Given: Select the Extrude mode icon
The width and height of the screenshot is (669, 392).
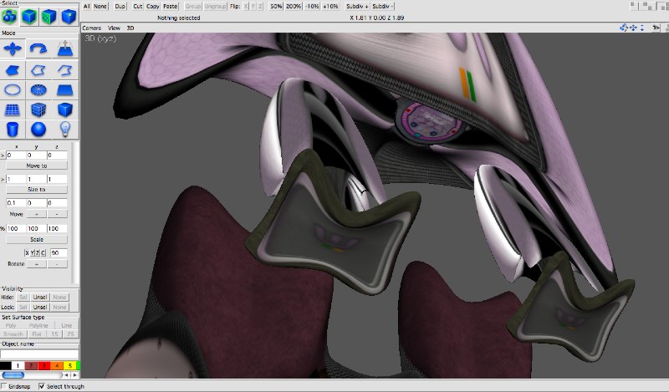Looking at the screenshot, I should (65, 48).
